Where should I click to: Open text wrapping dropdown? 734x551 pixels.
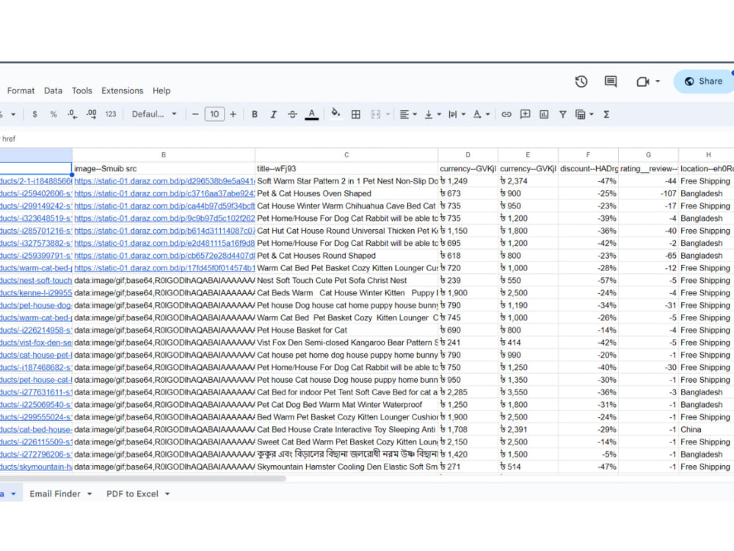coord(457,115)
